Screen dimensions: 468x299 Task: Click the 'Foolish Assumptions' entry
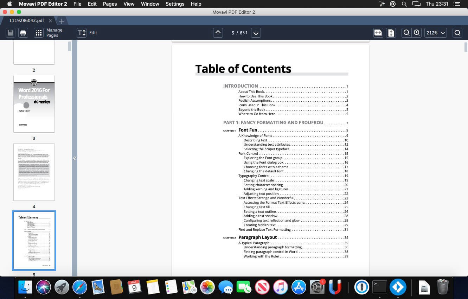point(255,101)
